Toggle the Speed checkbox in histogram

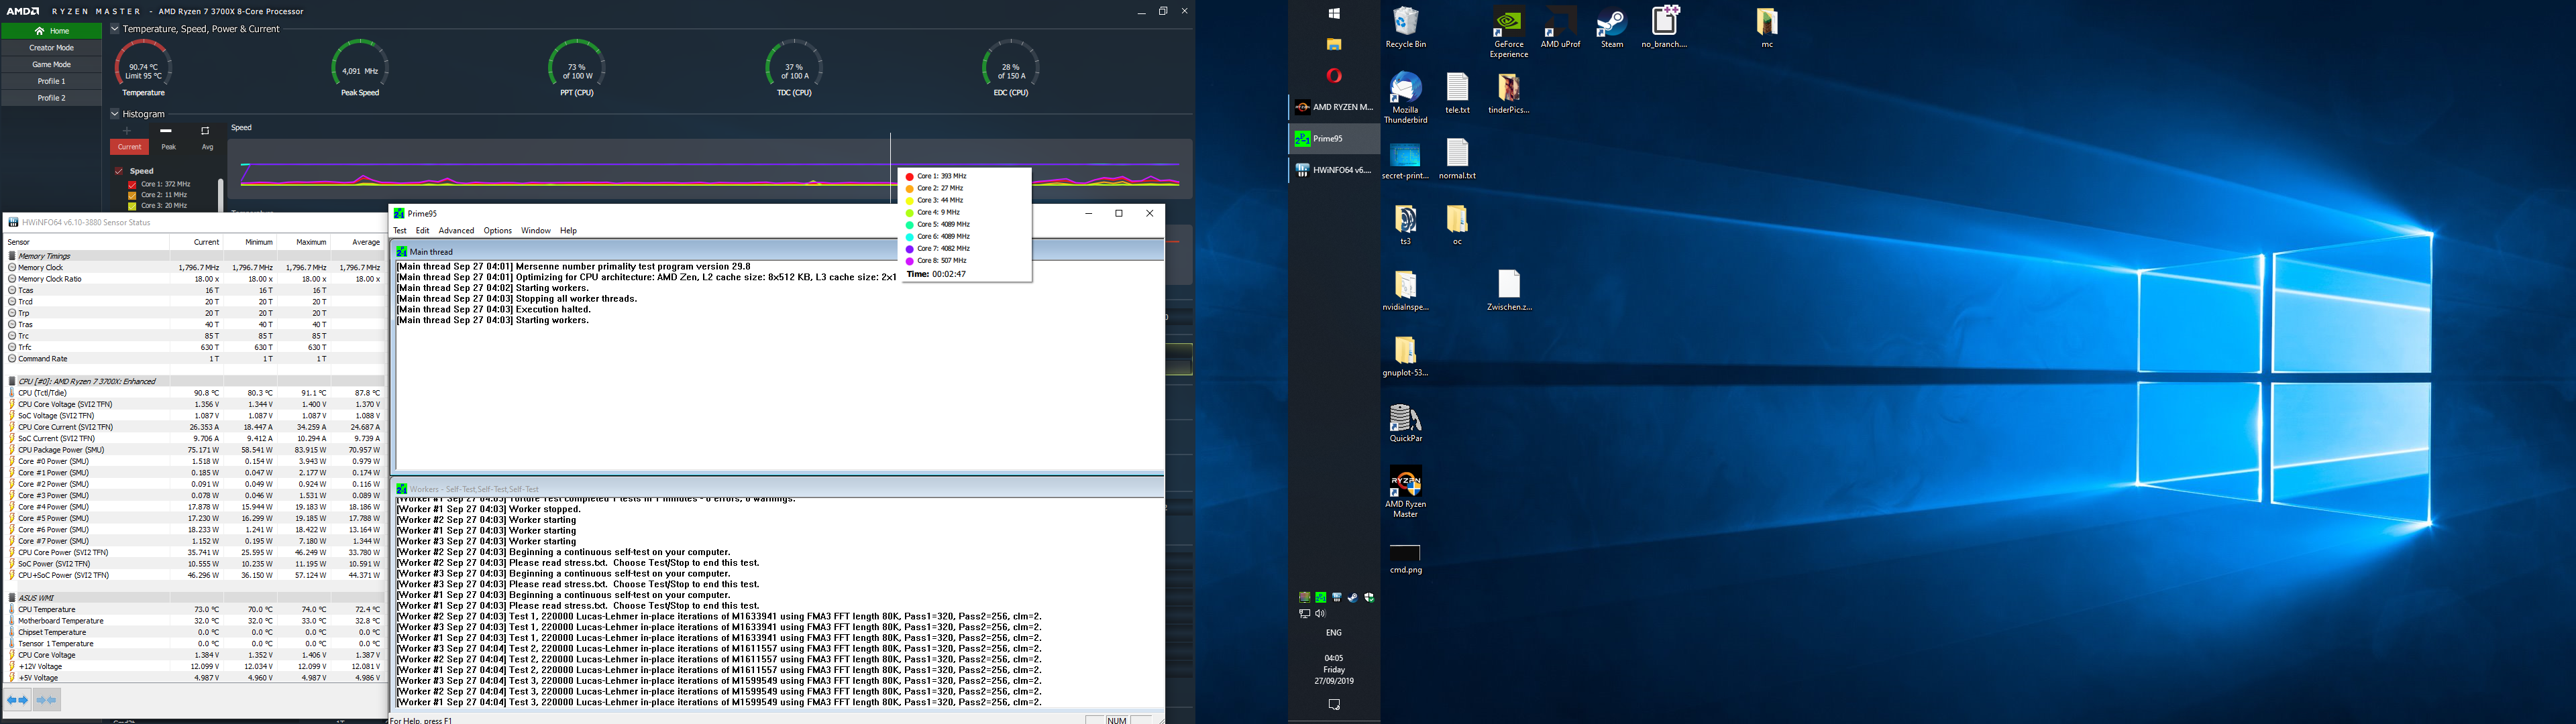pos(119,171)
